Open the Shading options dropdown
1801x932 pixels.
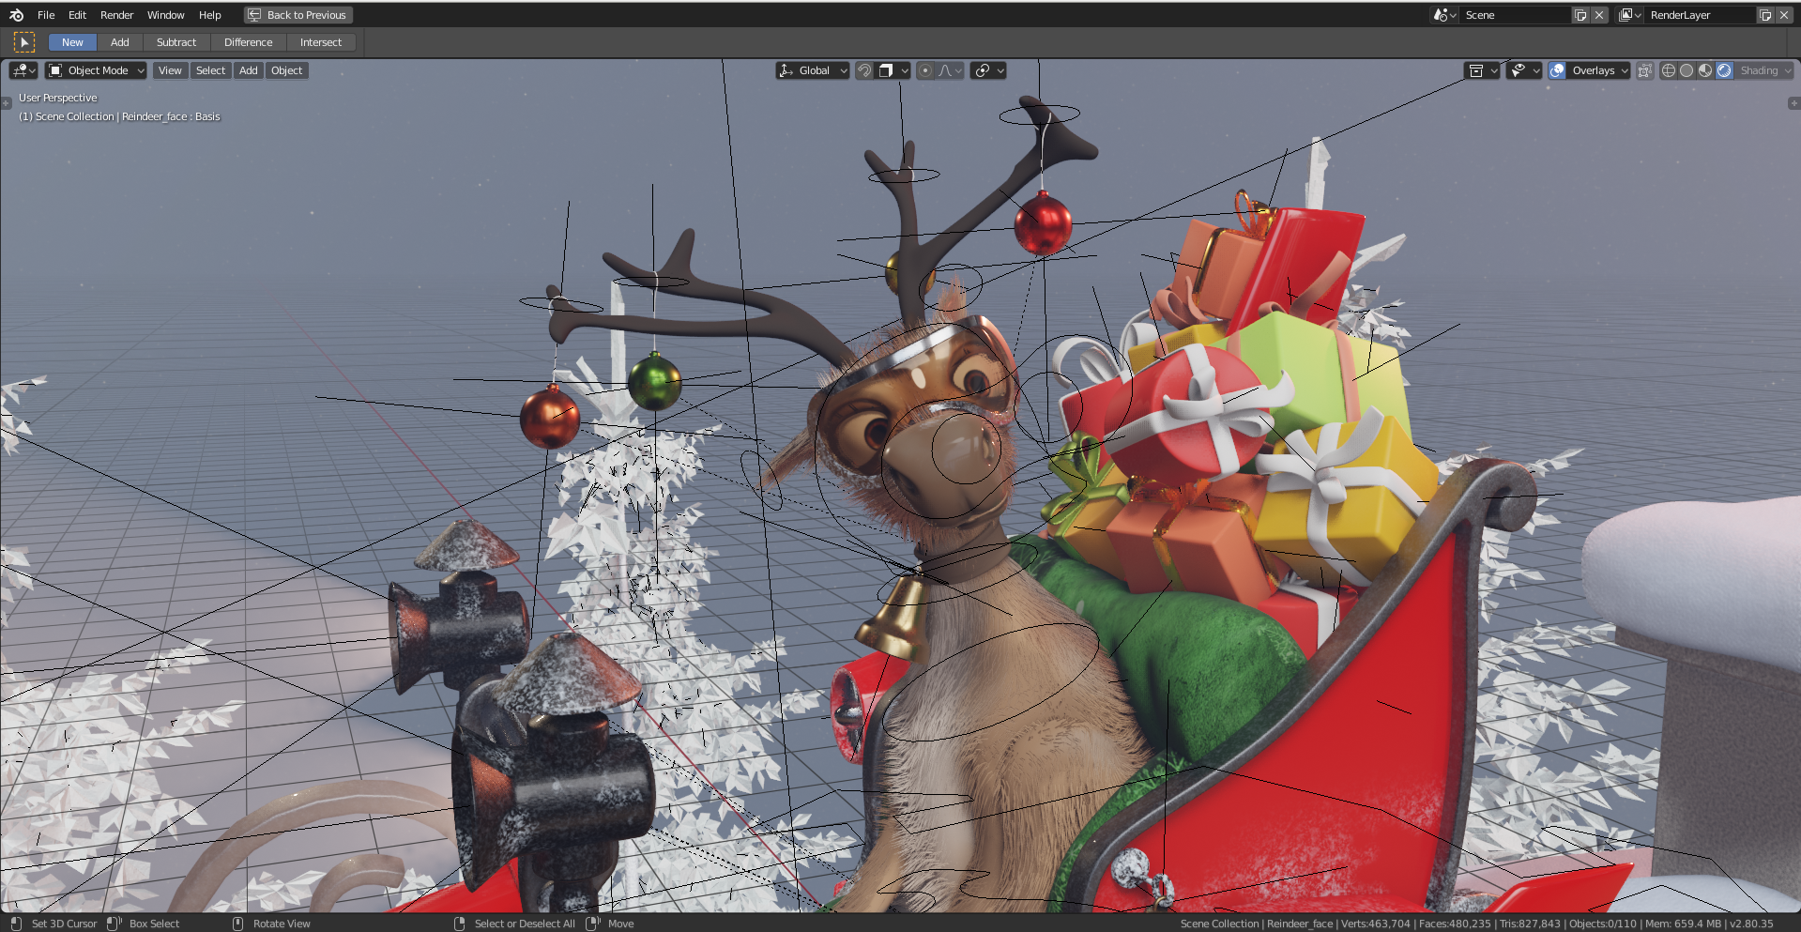coord(1765,70)
